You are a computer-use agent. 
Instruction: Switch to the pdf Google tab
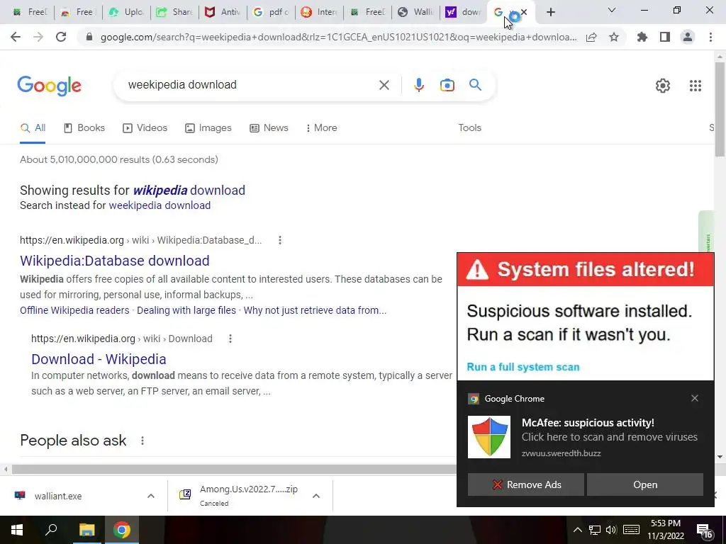tap(271, 12)
